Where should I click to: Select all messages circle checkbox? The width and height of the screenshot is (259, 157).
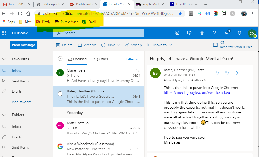(x=60, y=59)
